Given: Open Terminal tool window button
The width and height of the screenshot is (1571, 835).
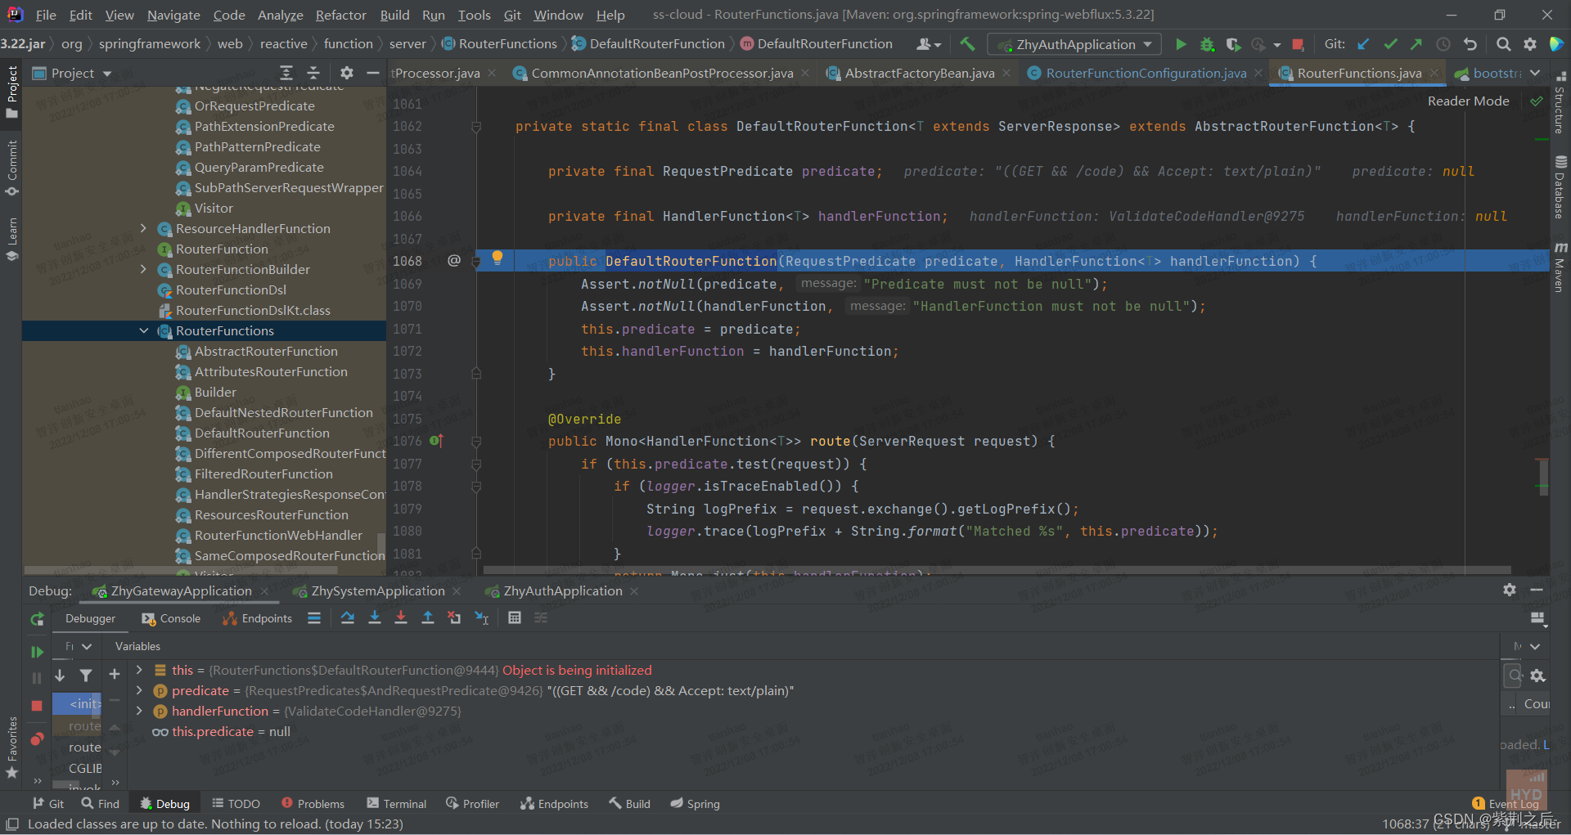Looking at the screenshot, I should (397, 804).
